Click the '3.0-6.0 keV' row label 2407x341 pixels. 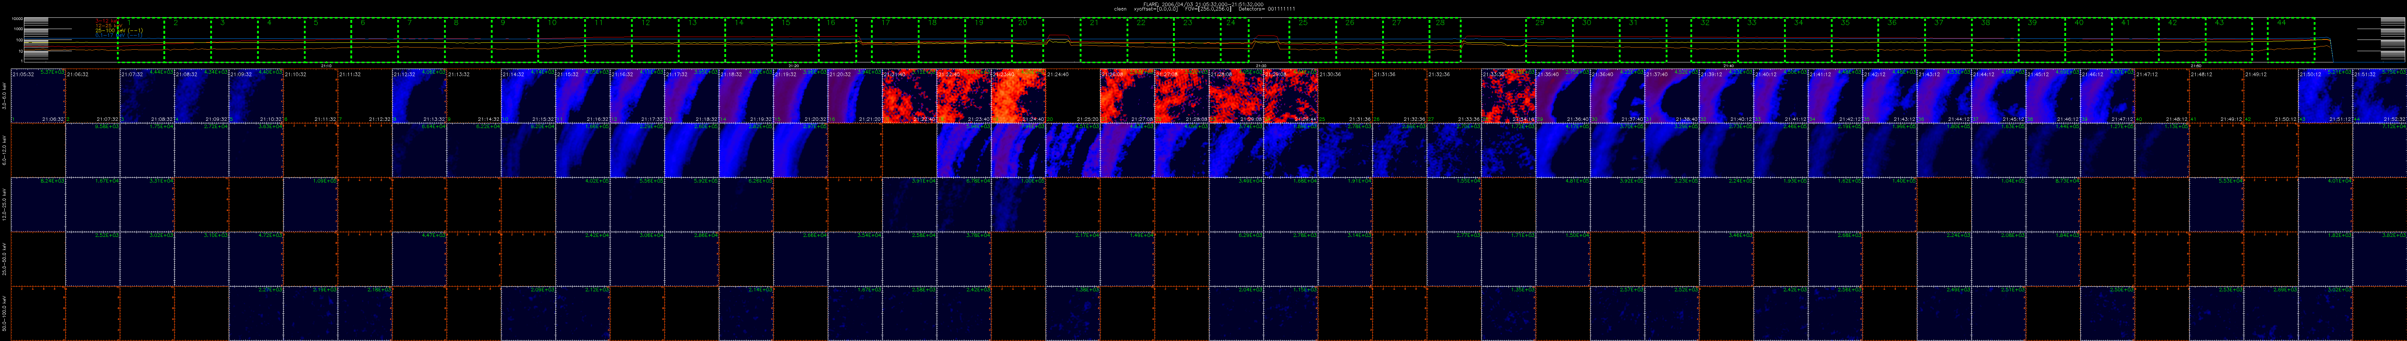tap(5, 95)
